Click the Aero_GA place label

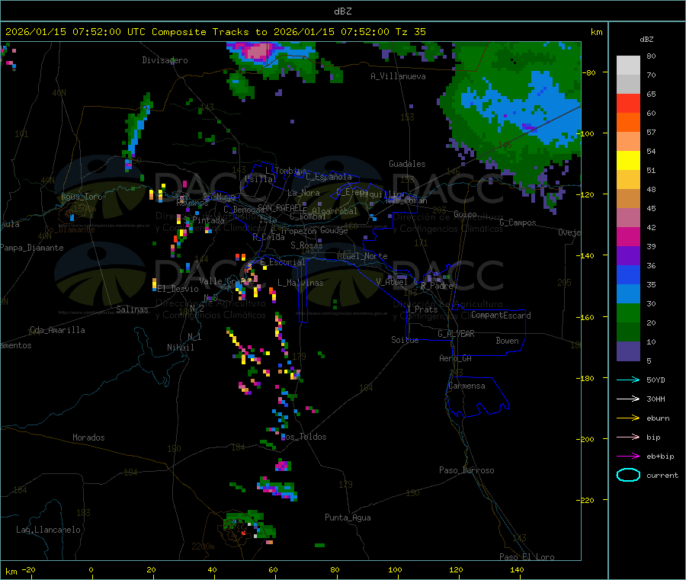455,358
